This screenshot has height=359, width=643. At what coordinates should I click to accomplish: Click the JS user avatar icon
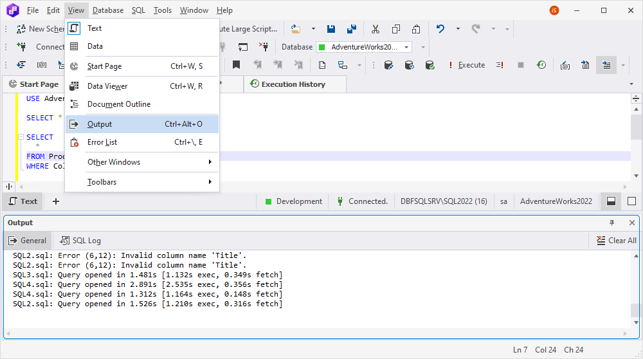point(554,10)
